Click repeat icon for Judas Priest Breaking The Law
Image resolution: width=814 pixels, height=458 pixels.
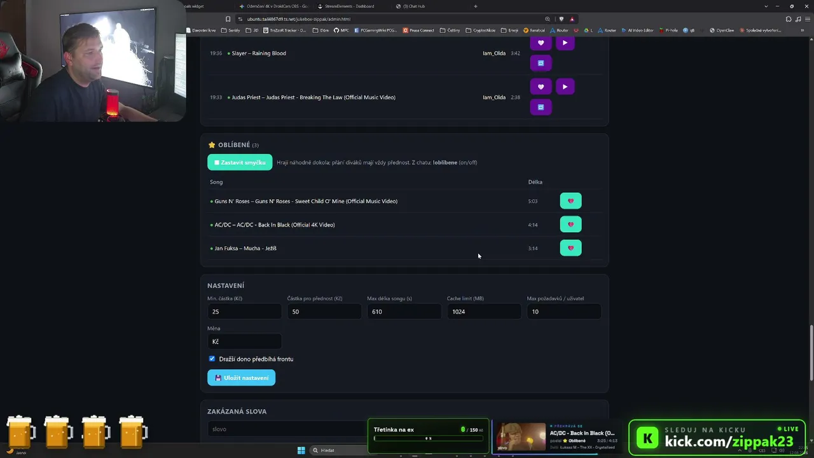coord(541,107)
